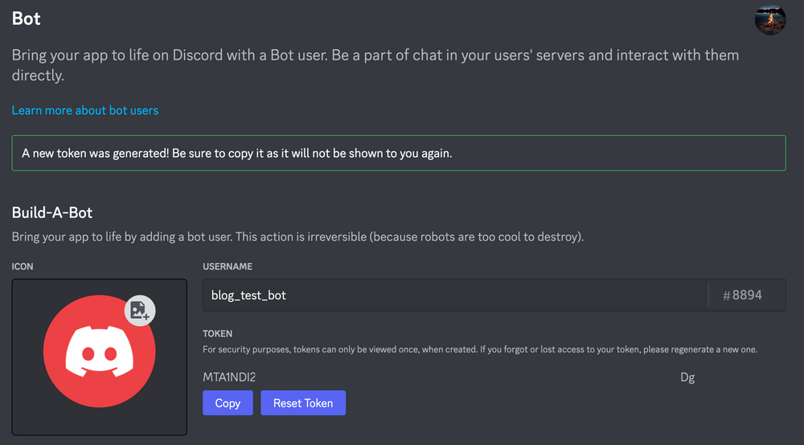Image resolution: width=804 pixels, height=445 pixels.
Task: Click the Reset Token button
Action: [x=303, y=403]
